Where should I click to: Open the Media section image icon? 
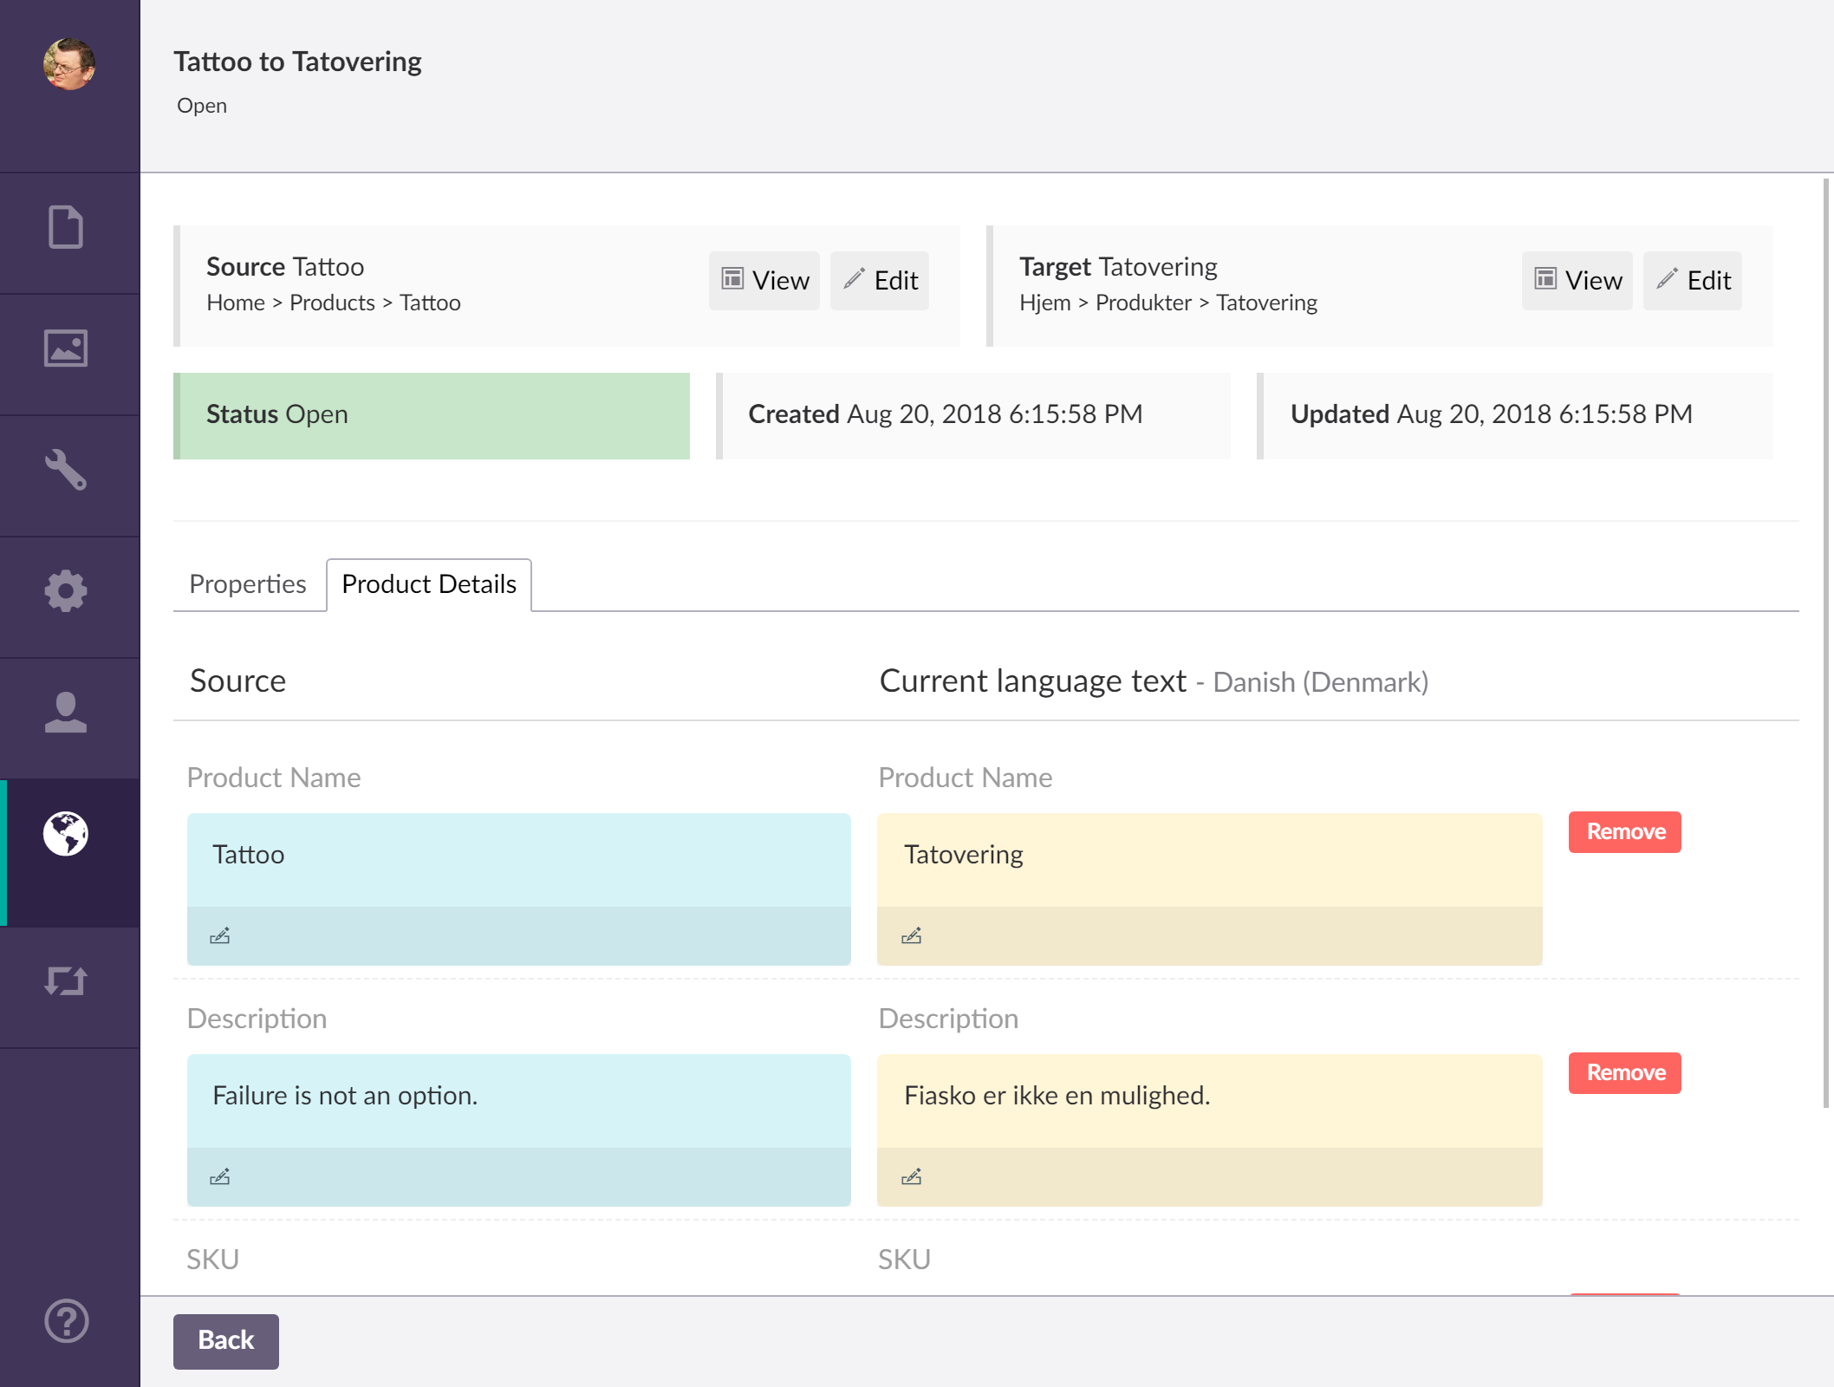click(66, 348)
